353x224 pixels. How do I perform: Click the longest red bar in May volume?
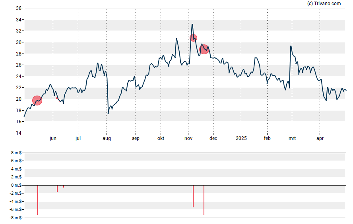(38, 200)
